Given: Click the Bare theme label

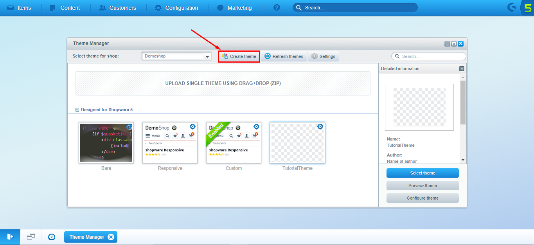Looking at the screenshot, I should [106, 168].
